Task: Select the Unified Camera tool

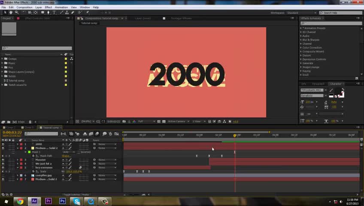Action: tap(30, 12)
